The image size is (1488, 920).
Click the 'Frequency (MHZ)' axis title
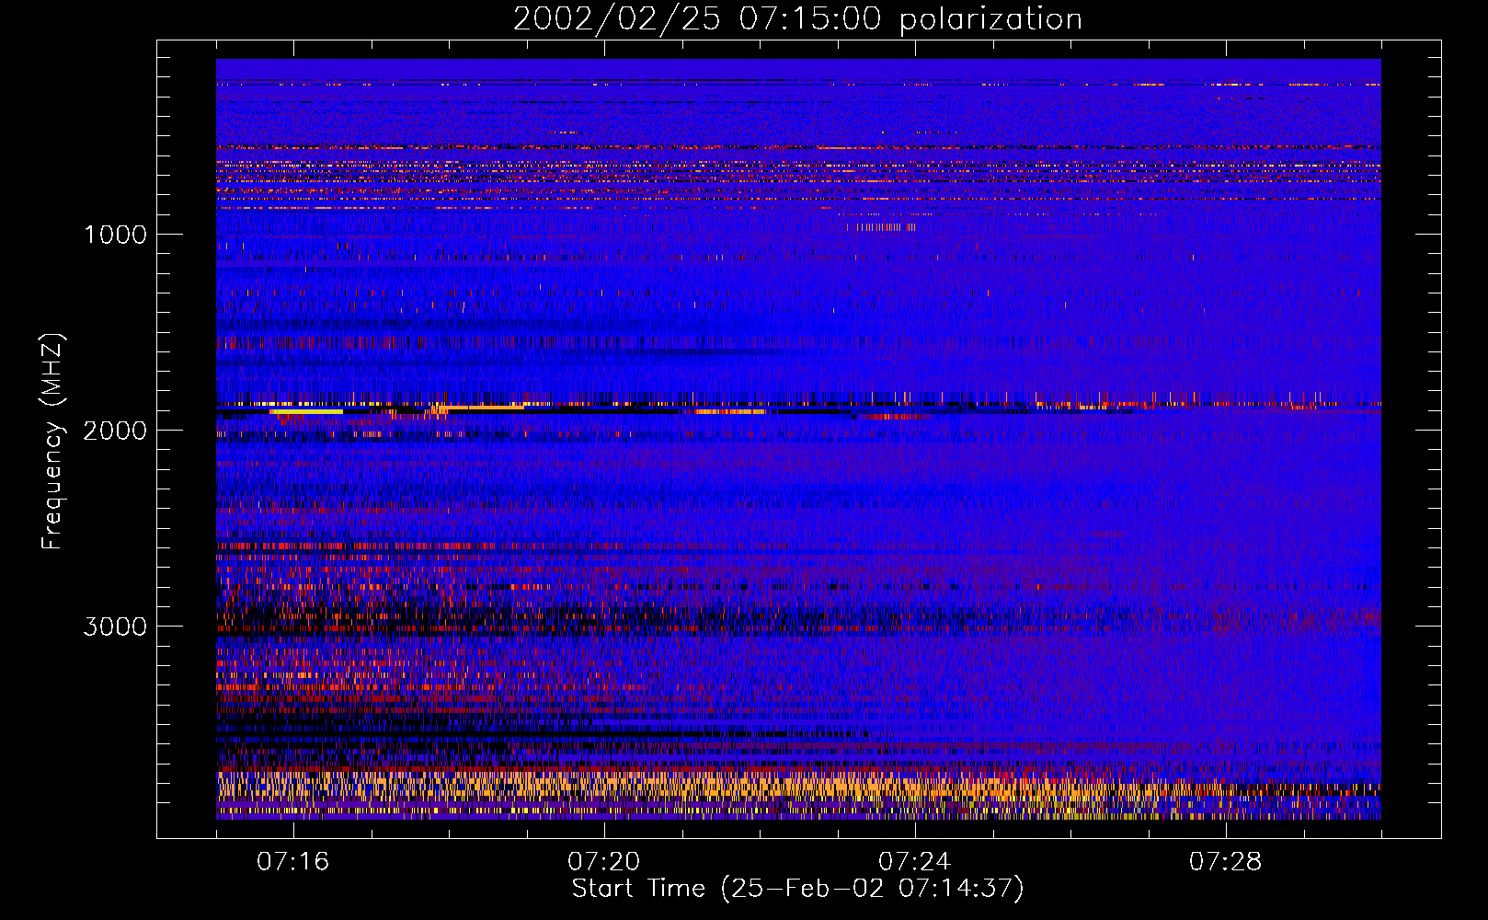coord(52,441)
